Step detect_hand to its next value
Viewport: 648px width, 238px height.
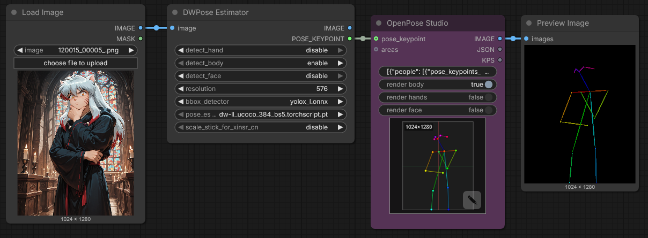(340, 50)
